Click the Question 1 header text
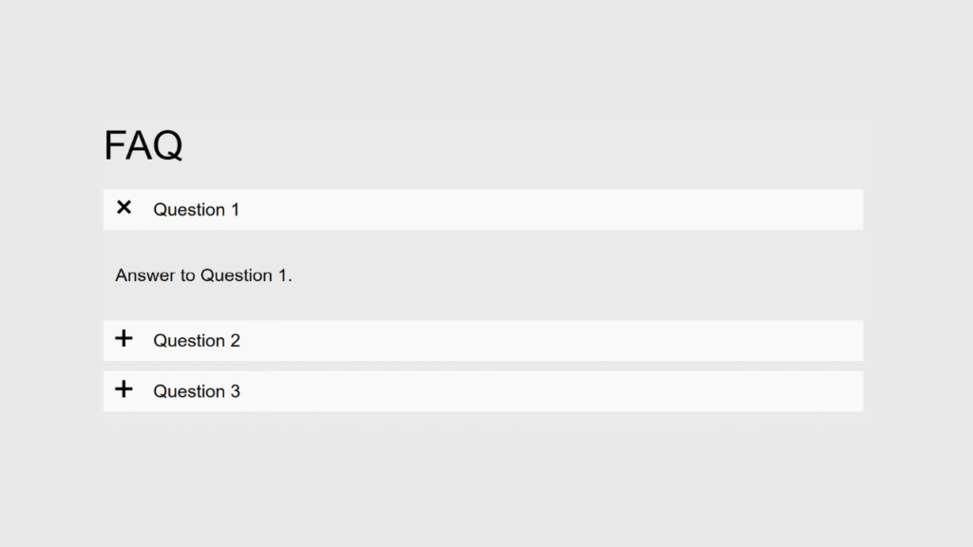 coord(196,210)
